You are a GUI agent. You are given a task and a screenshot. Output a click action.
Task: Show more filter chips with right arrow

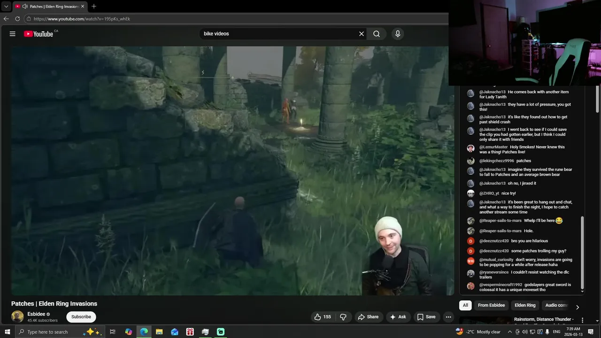(x=578, y=307)
